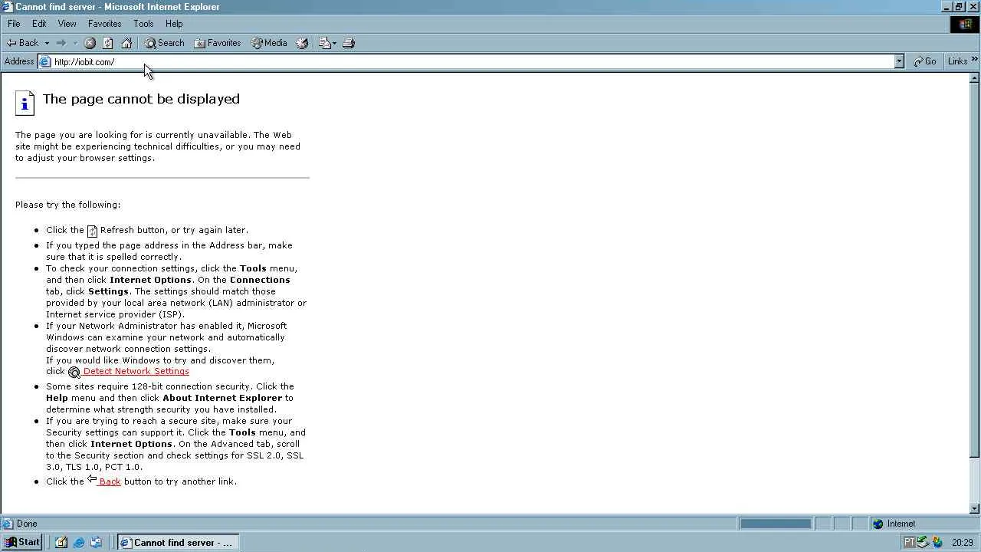Click the Windows logo throbber icon
The width and height of the screenshot is (981, 552).
[x=965, y=24]
